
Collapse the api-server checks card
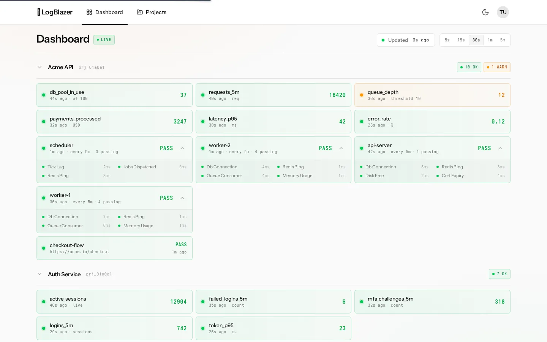coord(500,148)
